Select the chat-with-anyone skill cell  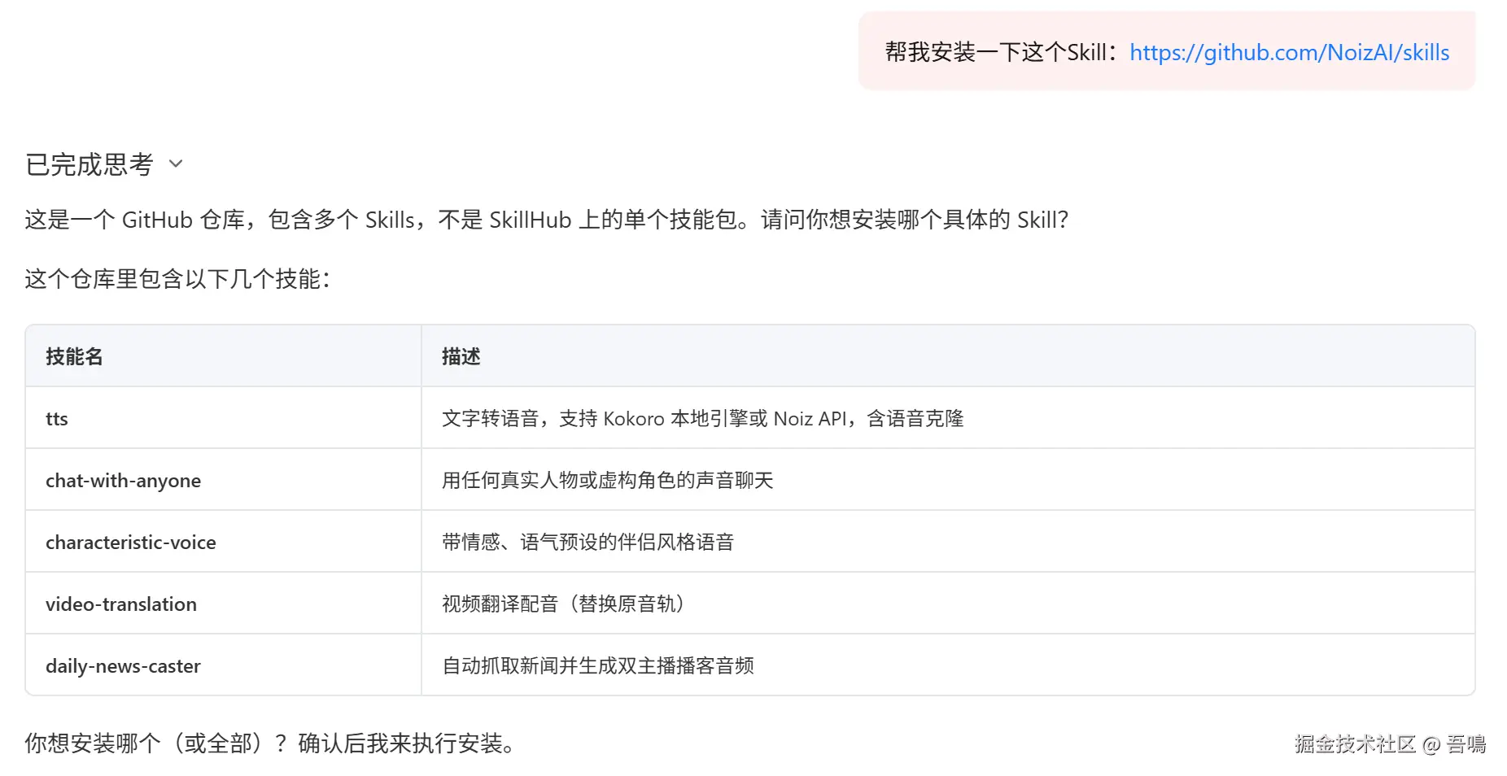[x=123, y=481]
